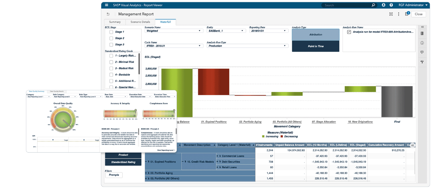Switch to the Summary tab

115,22
